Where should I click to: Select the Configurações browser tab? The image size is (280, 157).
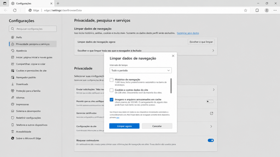click(31, 3)
